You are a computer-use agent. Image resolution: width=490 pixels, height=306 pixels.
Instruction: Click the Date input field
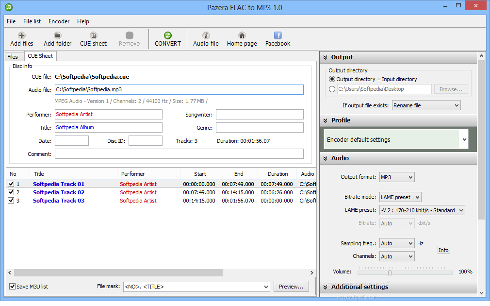(x=72, y=141)
